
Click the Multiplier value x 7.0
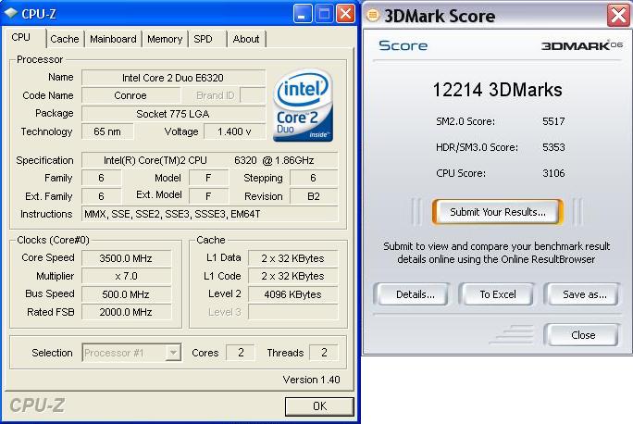[x=126, y=276]
